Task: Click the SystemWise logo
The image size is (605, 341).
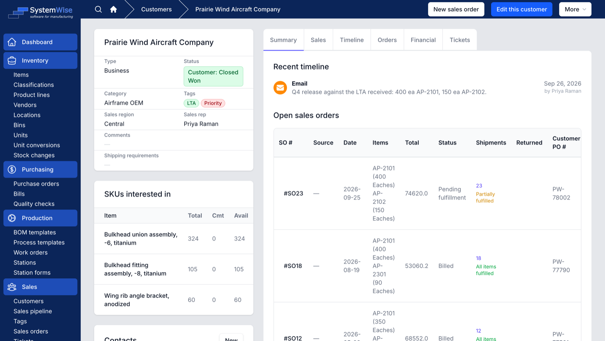Action: 40,12
